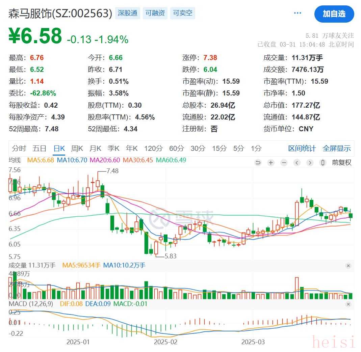Screen dimensions: 361x352
Task: Click the 跌停 6.04 limit-down value
Action: click(x=210, y=70)
